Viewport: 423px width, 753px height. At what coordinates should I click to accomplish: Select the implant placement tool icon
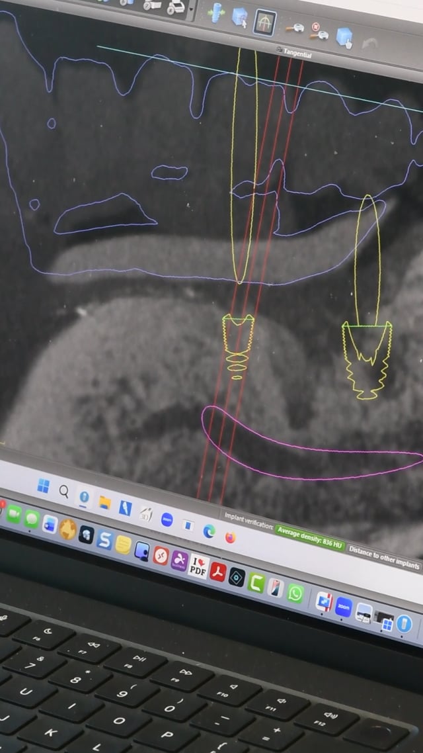(217, 12)
